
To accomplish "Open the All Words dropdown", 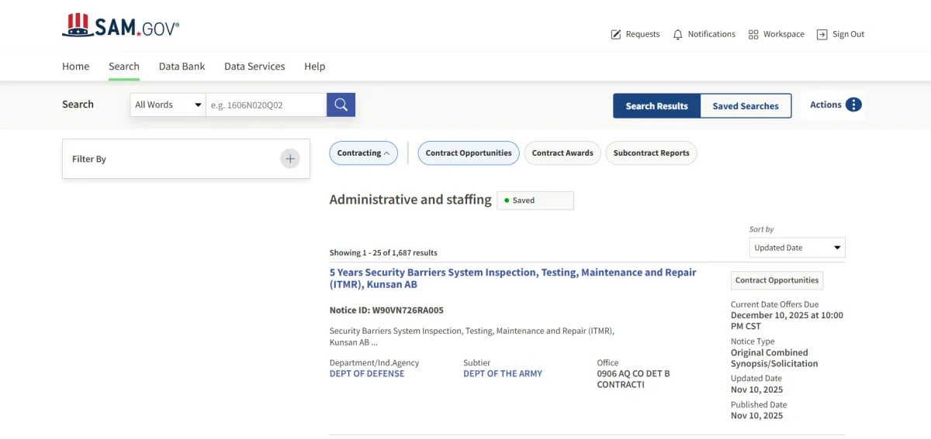I will click(x=168, y=105).
